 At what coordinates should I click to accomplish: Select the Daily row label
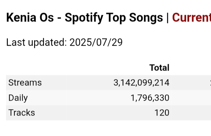18,98
